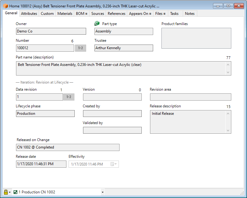Click the Trustee field showing Arthur Kennelly
The height and width of the screenshot is (198, 247).
tap(124, 48)
